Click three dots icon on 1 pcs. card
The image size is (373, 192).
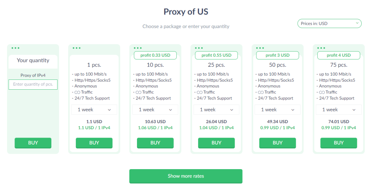[x=76, y=48]
